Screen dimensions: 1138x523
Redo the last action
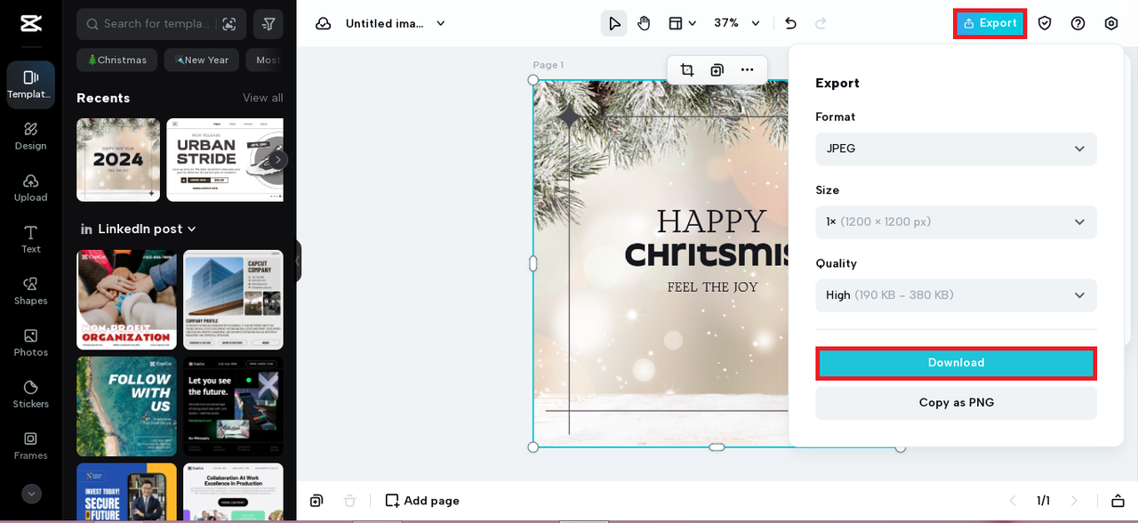point(821,23)
